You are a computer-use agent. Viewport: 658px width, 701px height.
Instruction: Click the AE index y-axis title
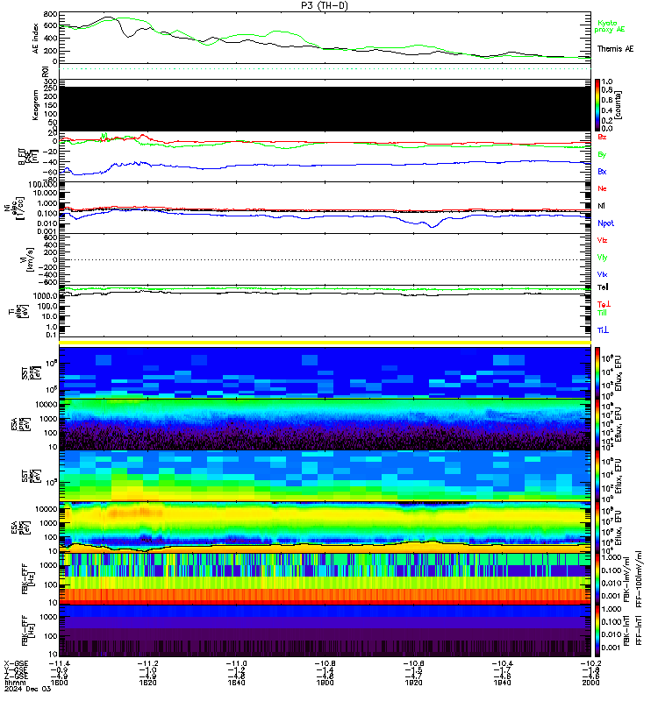click(x=35, y=39)
